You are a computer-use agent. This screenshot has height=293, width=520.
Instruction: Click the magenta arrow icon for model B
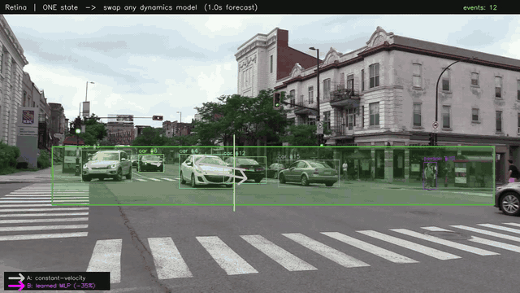click(16, 286)
